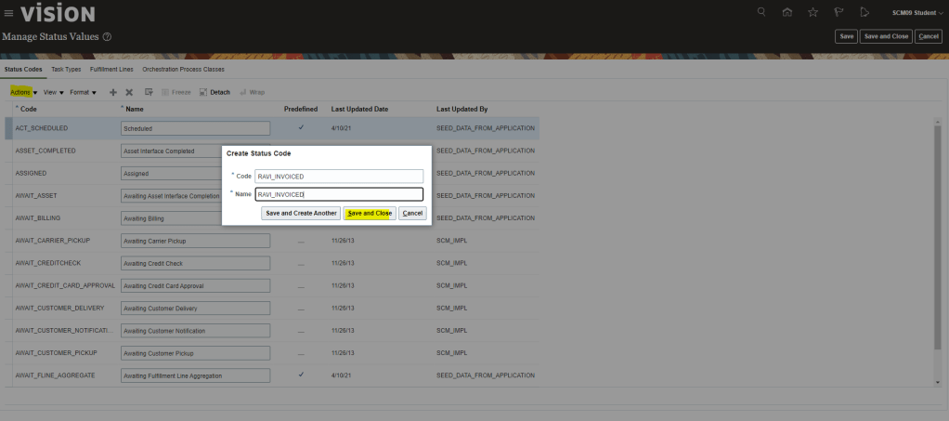Click the table's vertical scrollbar
This screenshot has width=949, height=421.
pyautogui.click(x=940, y=232)
